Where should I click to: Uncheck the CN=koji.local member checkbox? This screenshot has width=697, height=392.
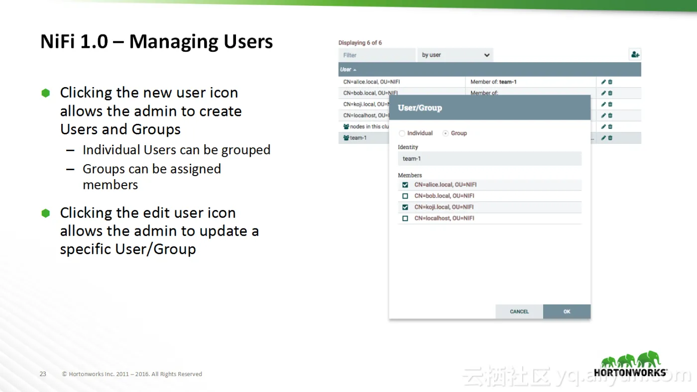[405, 207]
